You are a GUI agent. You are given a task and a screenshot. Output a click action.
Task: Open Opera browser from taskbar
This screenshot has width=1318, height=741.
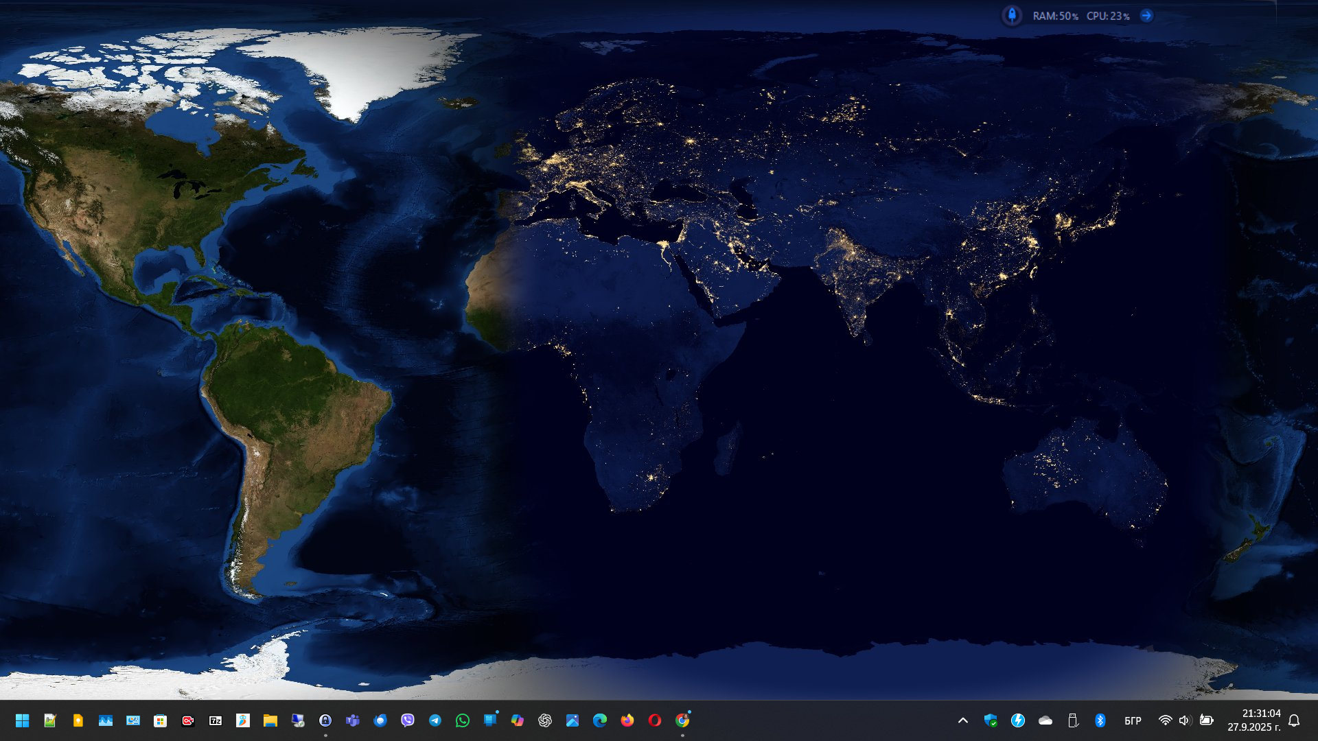click(x=655, y=720)
